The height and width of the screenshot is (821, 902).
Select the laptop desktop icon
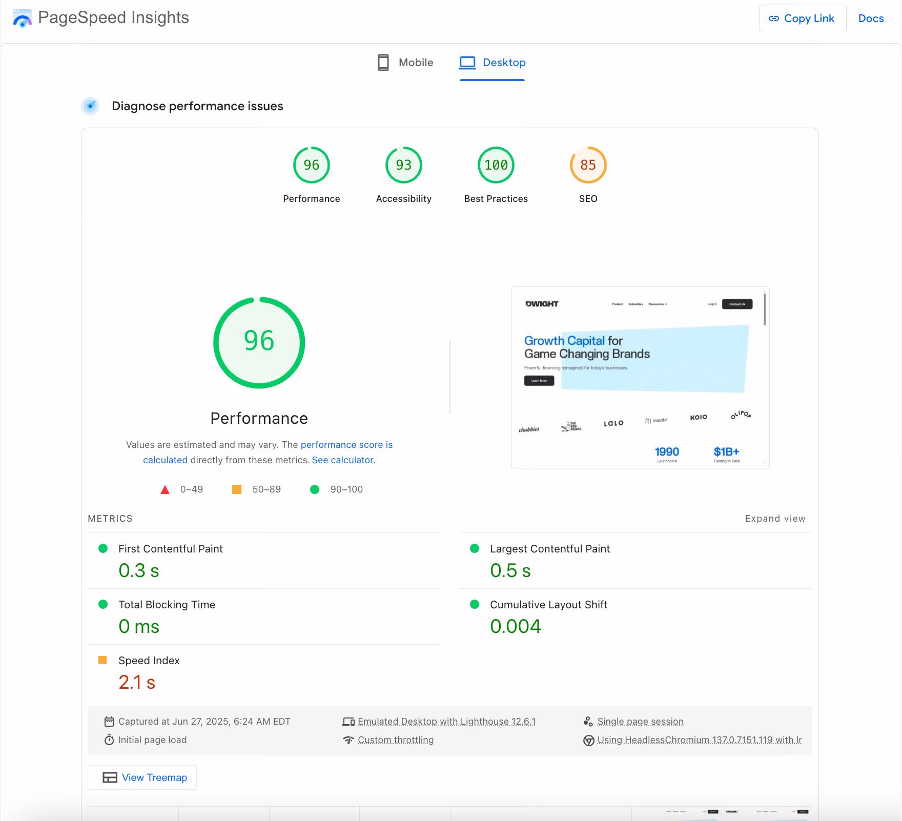tap(467, 63)
